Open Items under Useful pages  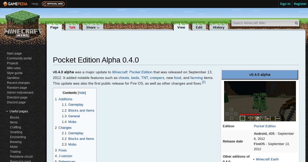point(14,122)
